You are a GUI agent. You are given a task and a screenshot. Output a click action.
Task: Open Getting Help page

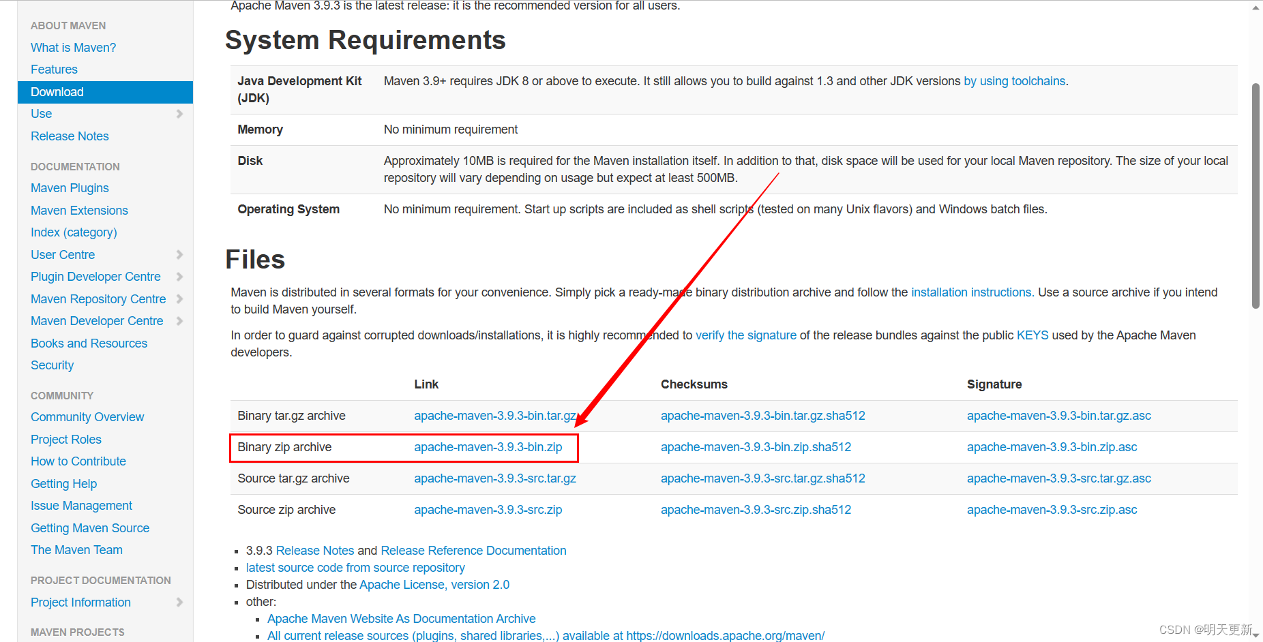point(63,484)
